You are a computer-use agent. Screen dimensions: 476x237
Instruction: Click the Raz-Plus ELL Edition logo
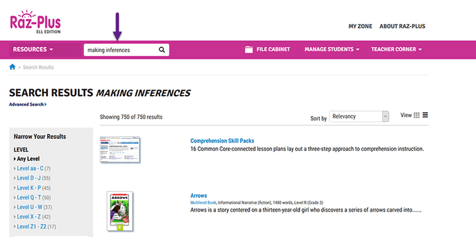(35, 22)
